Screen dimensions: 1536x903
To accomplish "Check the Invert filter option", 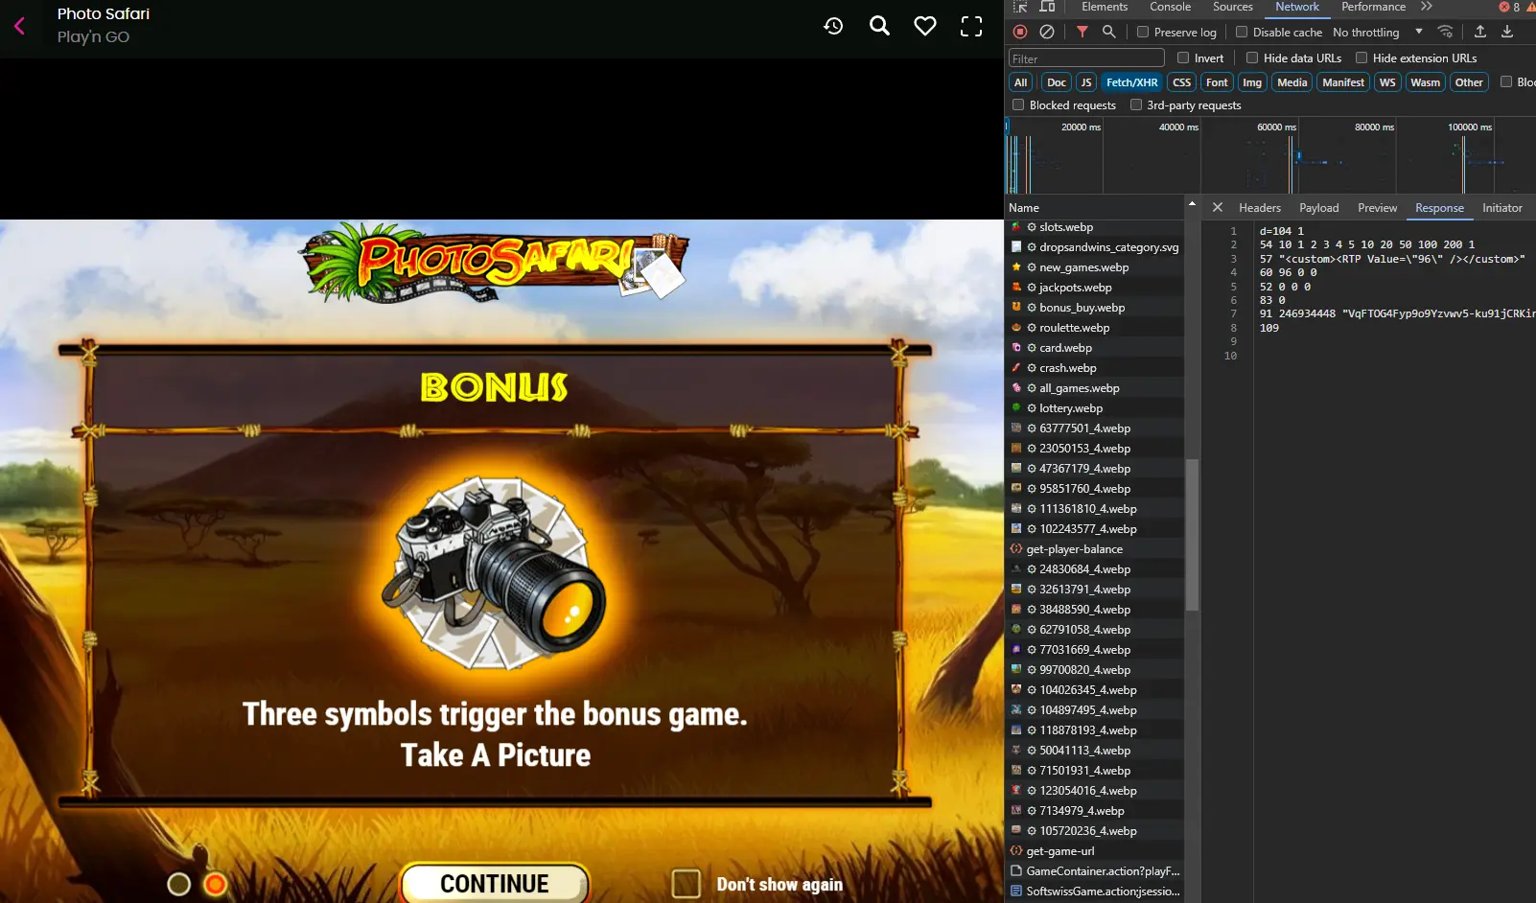I will (x=1183, y=58).
